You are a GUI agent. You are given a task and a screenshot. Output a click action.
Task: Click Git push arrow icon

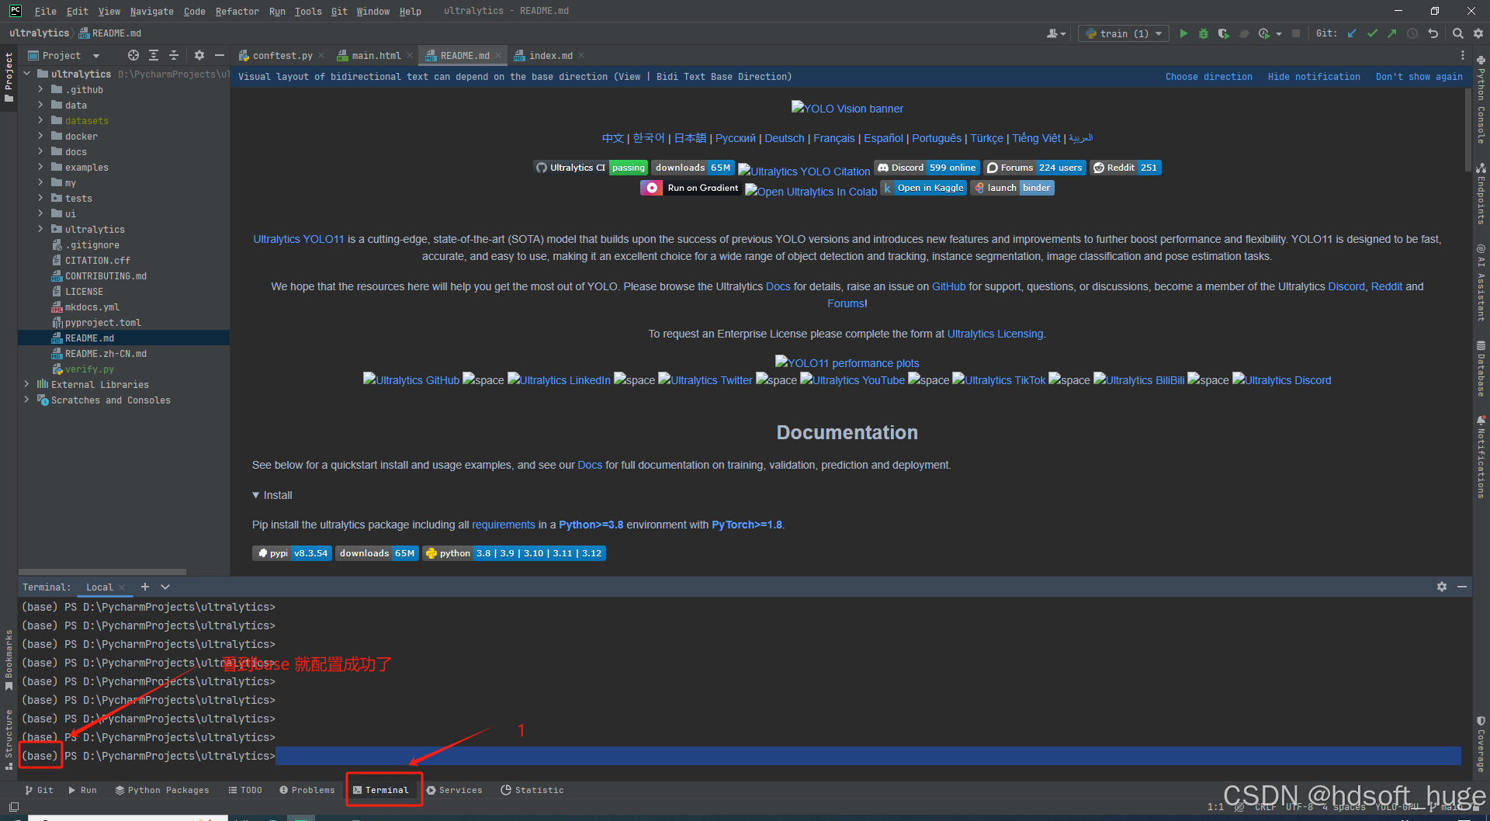tap(1392, 33)
